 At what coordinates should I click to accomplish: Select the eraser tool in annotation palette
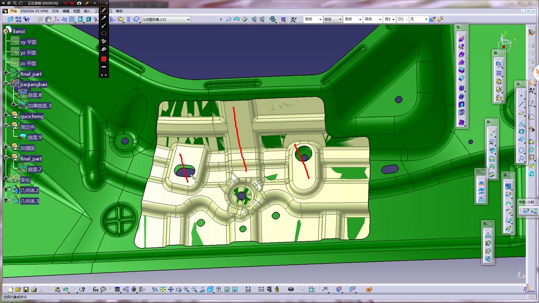tap(104, 49)
